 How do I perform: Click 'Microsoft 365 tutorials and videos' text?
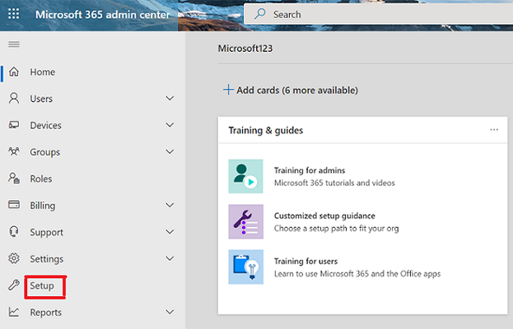pos(334,183)
